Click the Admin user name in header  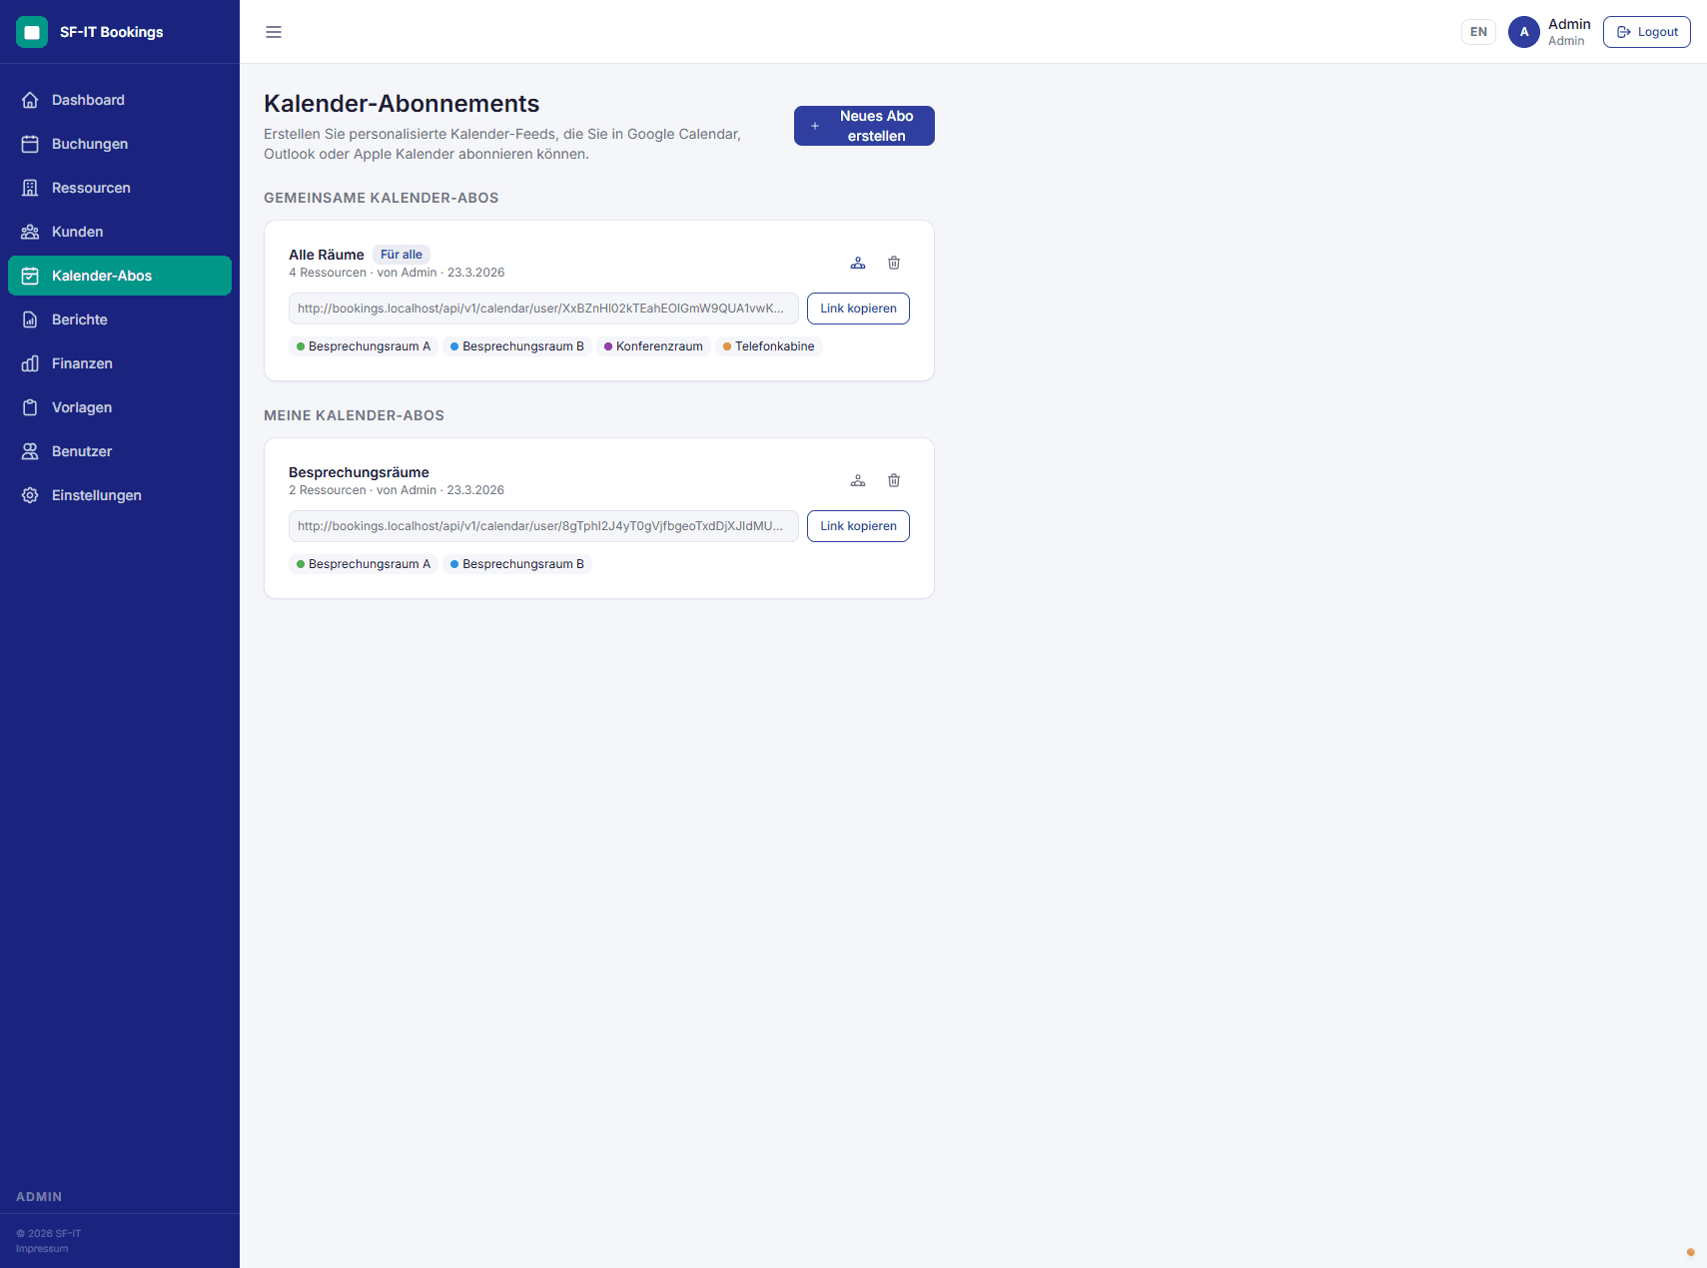(1569, 24)
